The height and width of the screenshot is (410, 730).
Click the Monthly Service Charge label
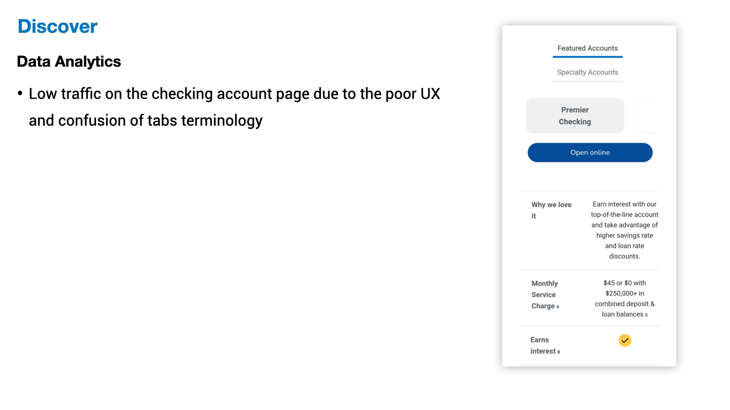click(544, 295)
